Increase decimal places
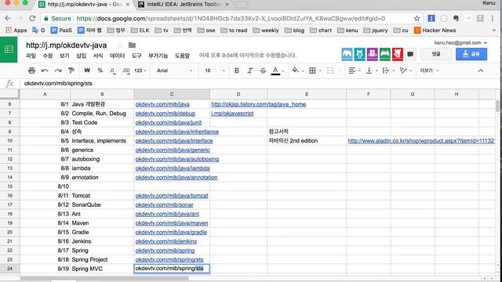This screenshot has height=282, width=502. point(126,70)
